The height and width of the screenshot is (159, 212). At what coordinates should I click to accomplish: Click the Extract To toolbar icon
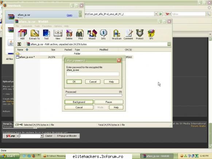pyautogui.click(x=34, y=34)
